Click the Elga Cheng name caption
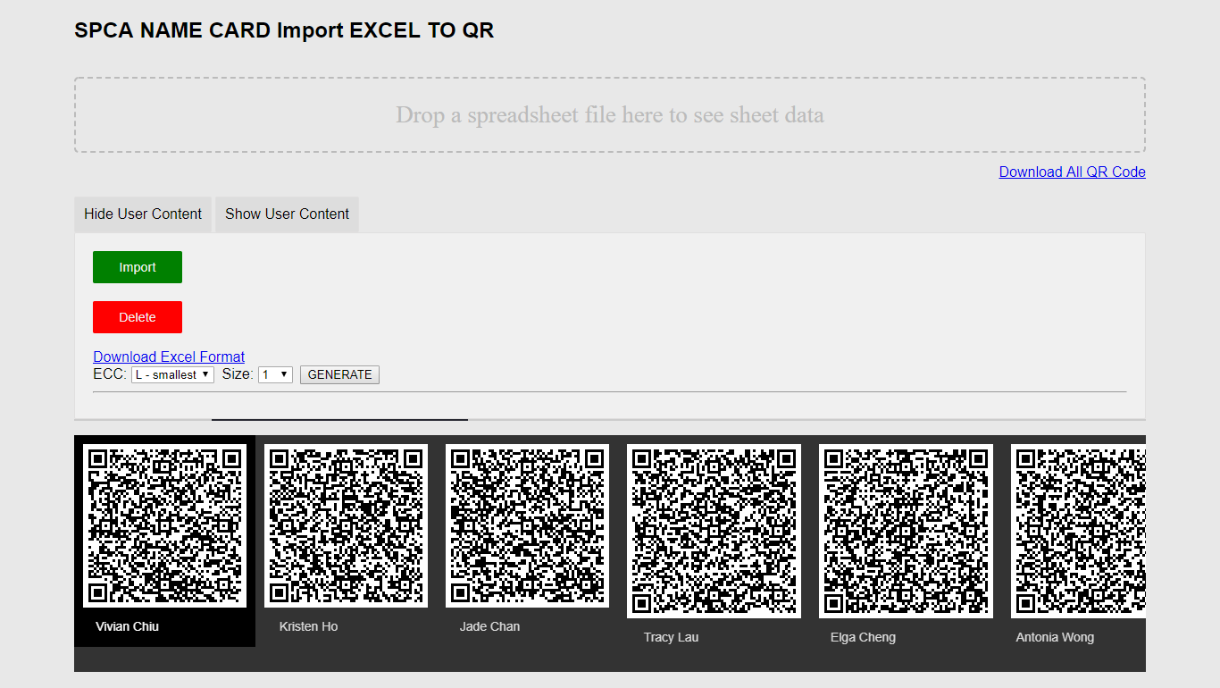The image size is (1220, 688). tap(863, 637)
